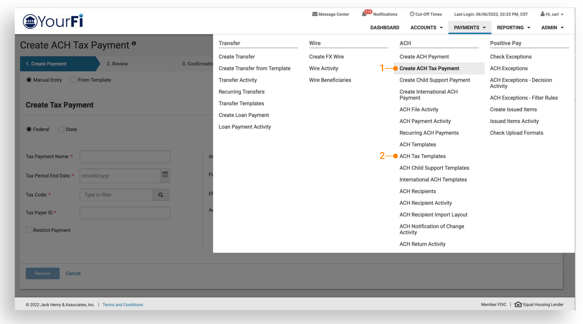
Task: Click the Review button
Action: (x=43, y=273)
